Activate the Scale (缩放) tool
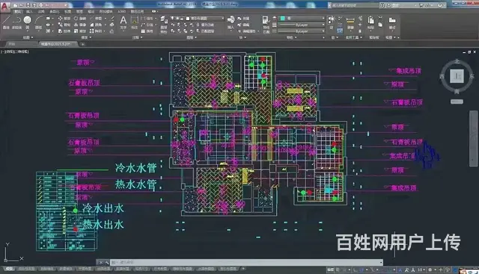The image size is (479, 274). [x=80, y=31]
